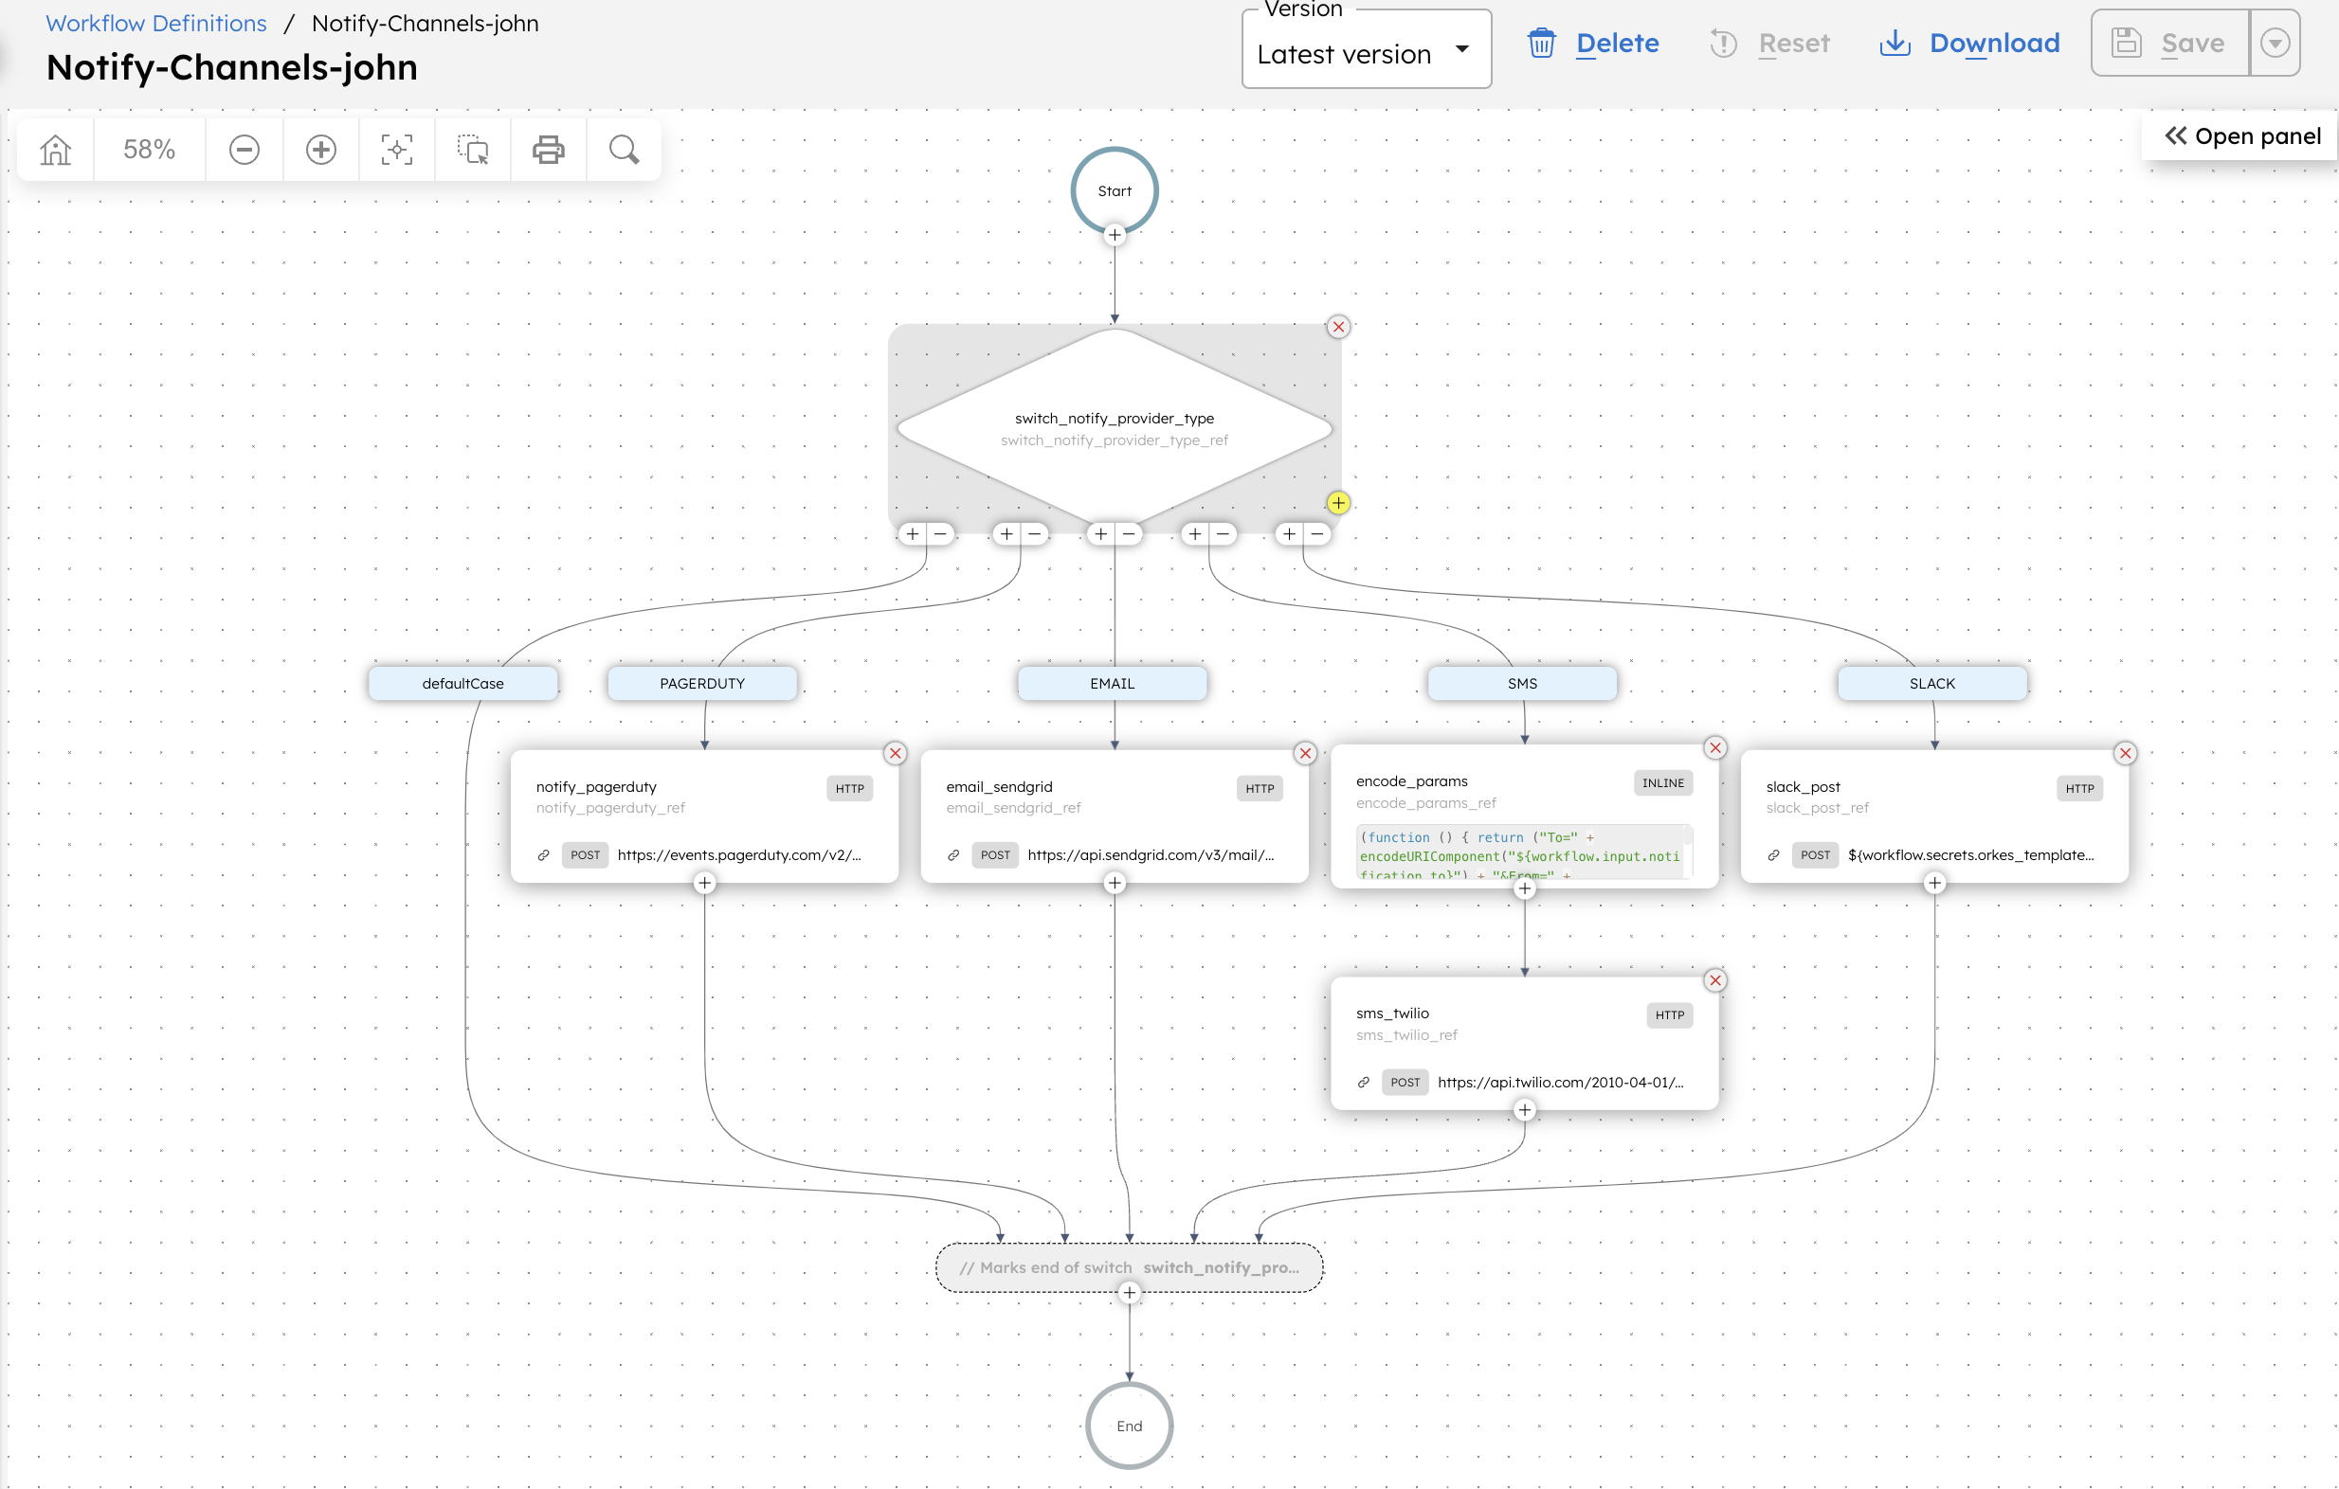Go to Workflow Definitions breadcrumb

pos(156,24)
